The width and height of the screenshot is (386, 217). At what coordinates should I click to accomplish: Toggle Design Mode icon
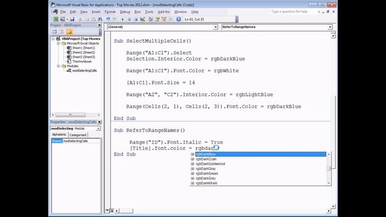tap(142, 19)
